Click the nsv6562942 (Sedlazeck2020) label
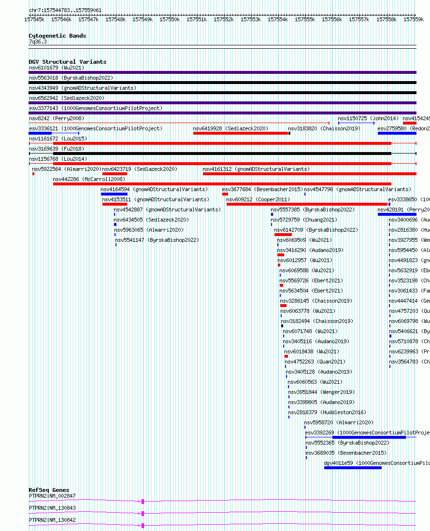This screenshot has width=430, height=531. pyautogui.click(x=67, y=98)
